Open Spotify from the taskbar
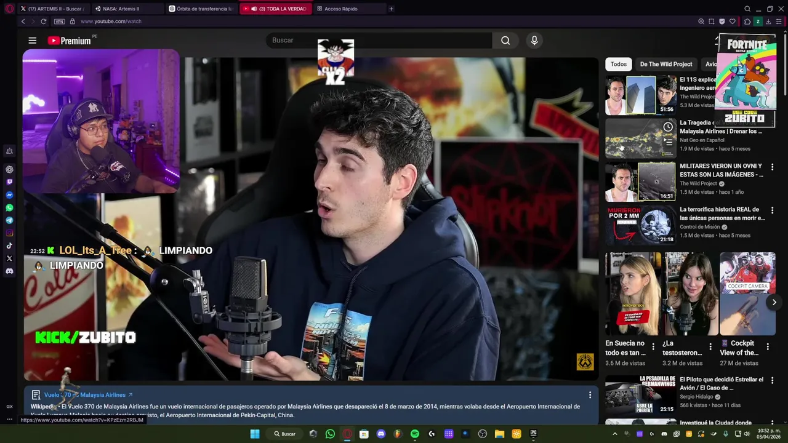This screenshot has width=788, height=443. [x=414, y=434]
